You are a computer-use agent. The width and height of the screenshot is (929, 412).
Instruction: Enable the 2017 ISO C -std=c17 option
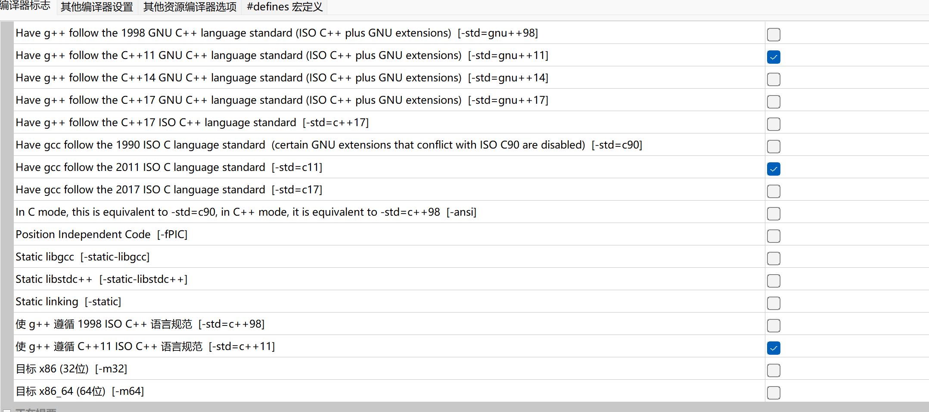click(774, 191)
